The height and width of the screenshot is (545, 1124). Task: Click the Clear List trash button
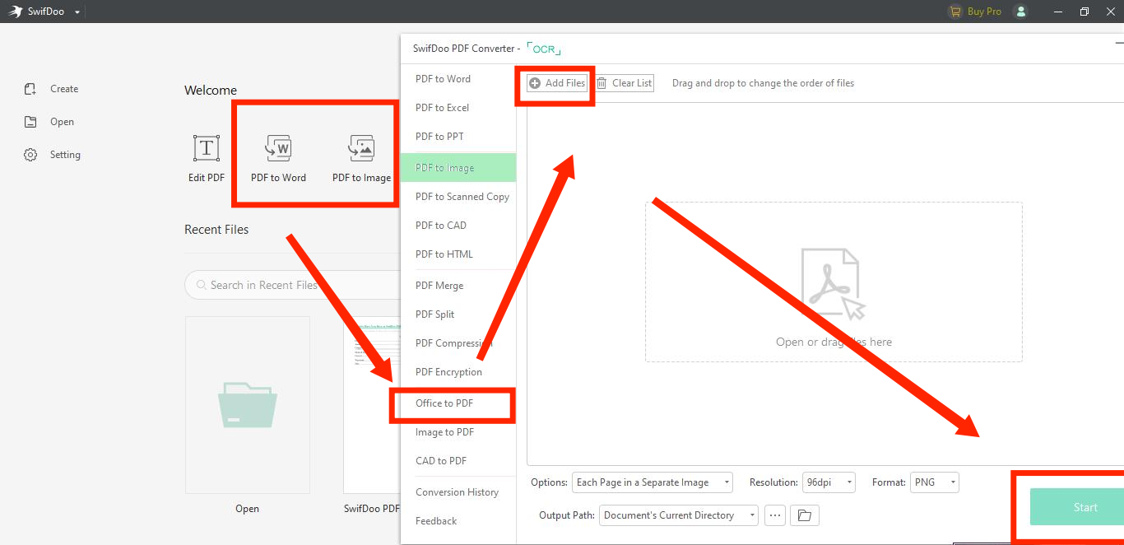625,83
